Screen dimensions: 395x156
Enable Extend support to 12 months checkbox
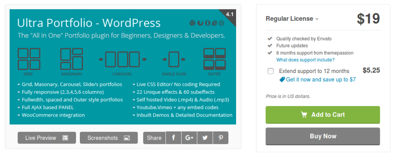point(270,71)
